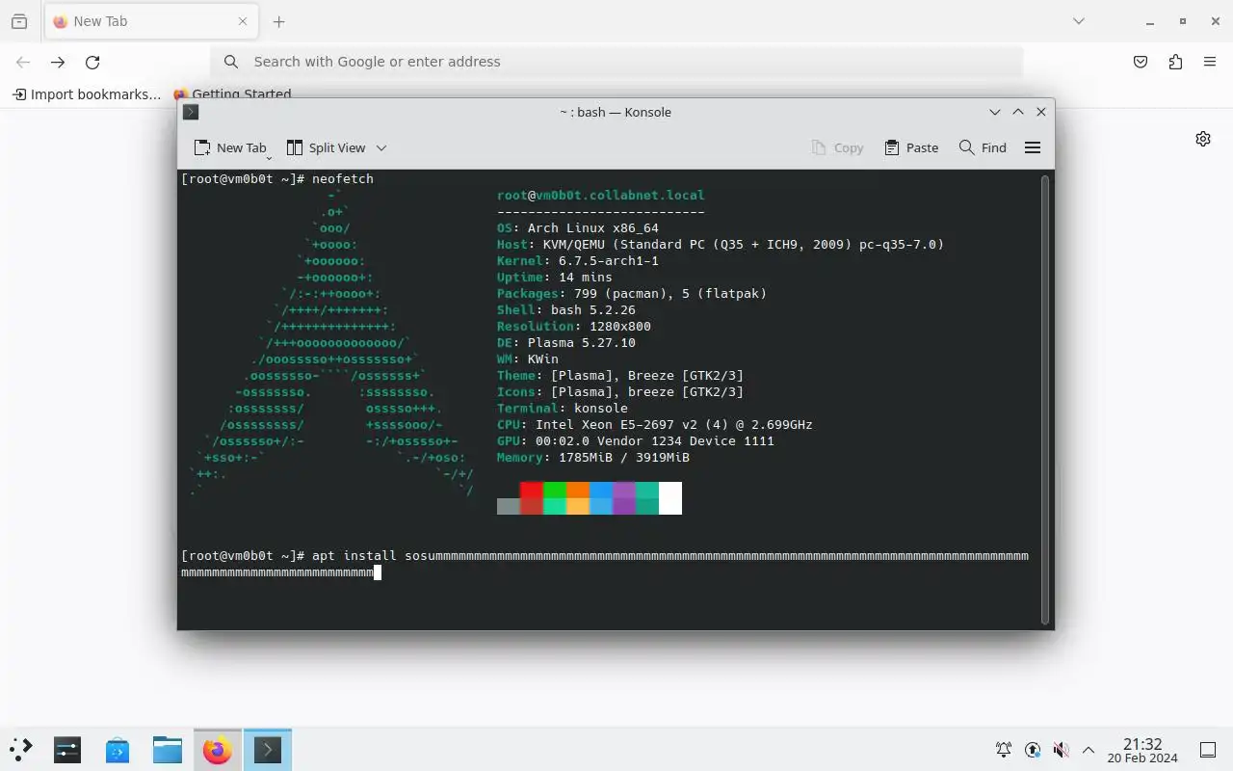Click Konsole's vertical scrollbar
The height and width of the screenshot is (771, 1233).
[x=1044, y=399]
